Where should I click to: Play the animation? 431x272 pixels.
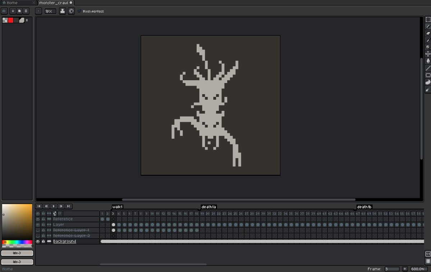pyautogui.click(x=54, y=206)
